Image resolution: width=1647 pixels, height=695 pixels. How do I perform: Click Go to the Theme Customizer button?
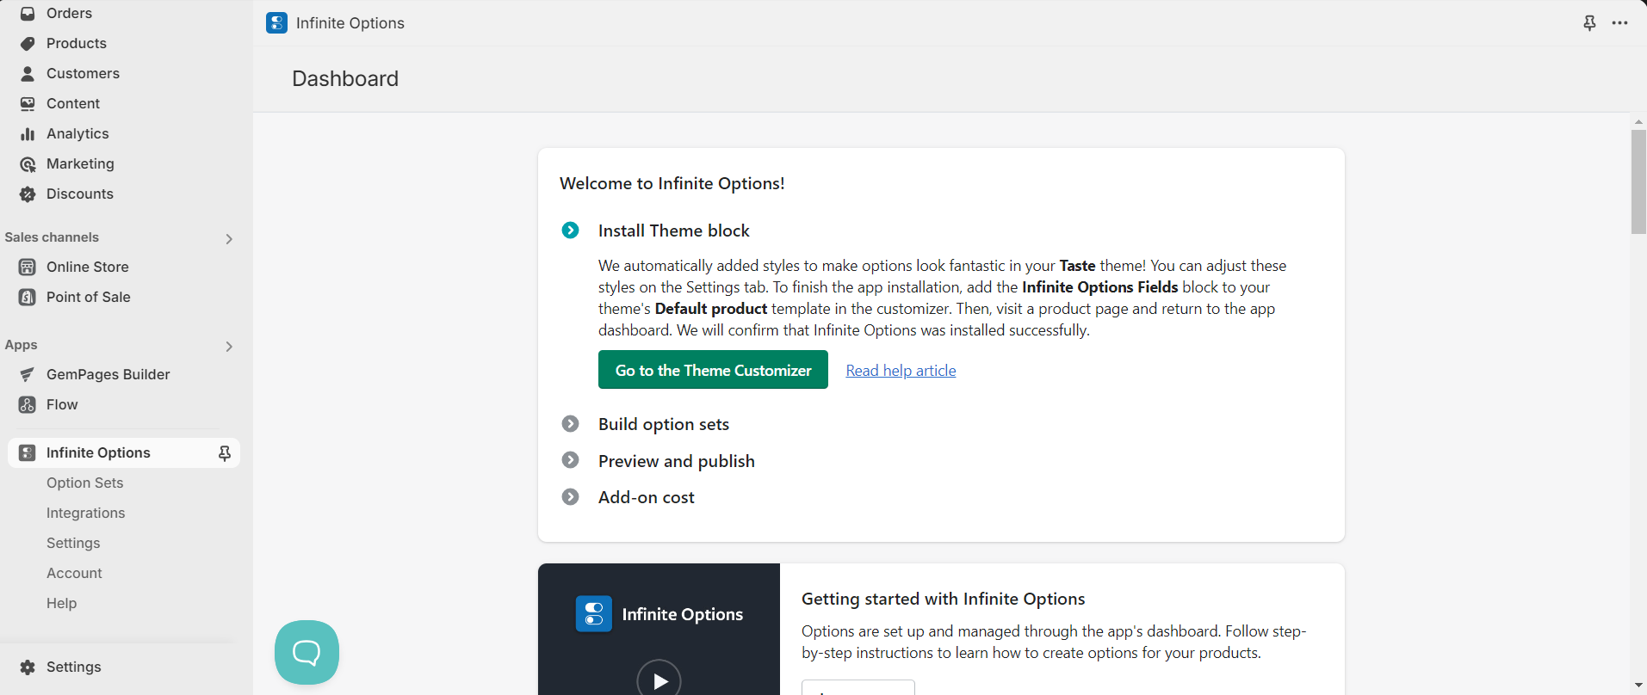click(713, 370)
